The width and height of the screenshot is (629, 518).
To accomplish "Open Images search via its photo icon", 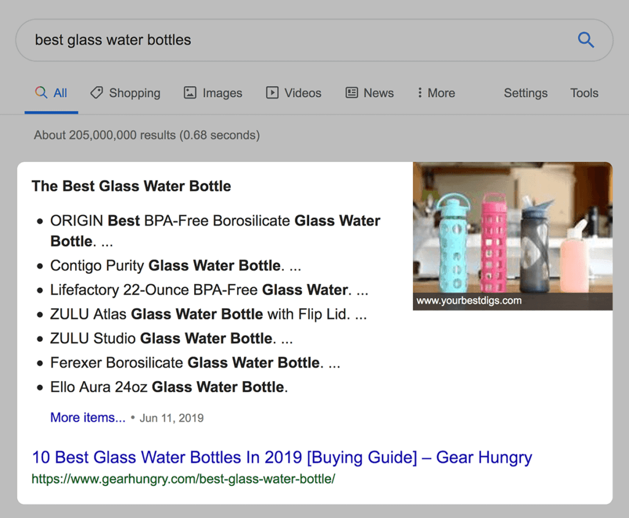I will point(189,93).
